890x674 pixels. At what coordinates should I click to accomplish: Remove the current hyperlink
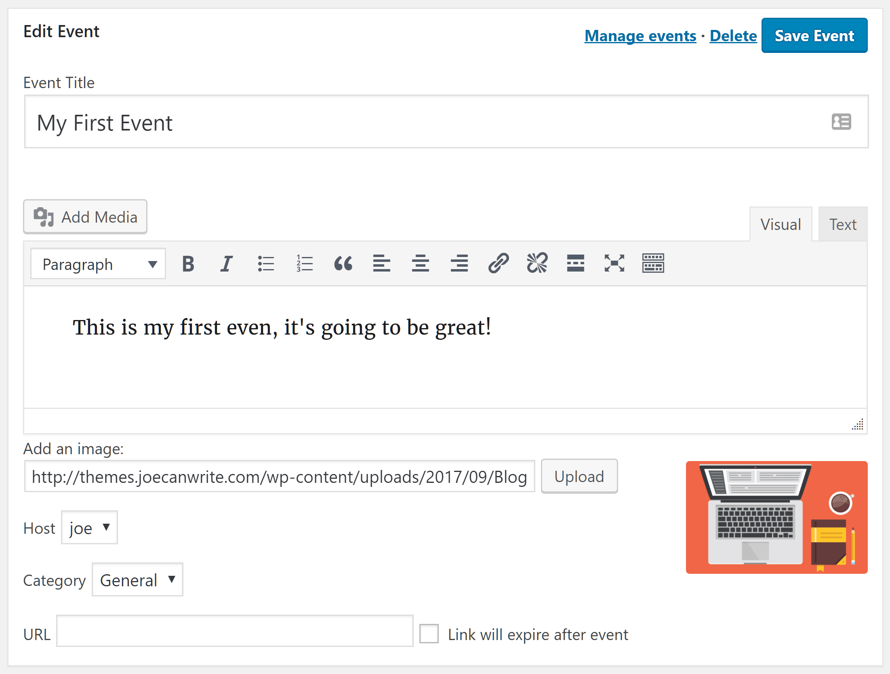[x=537, y=263]
